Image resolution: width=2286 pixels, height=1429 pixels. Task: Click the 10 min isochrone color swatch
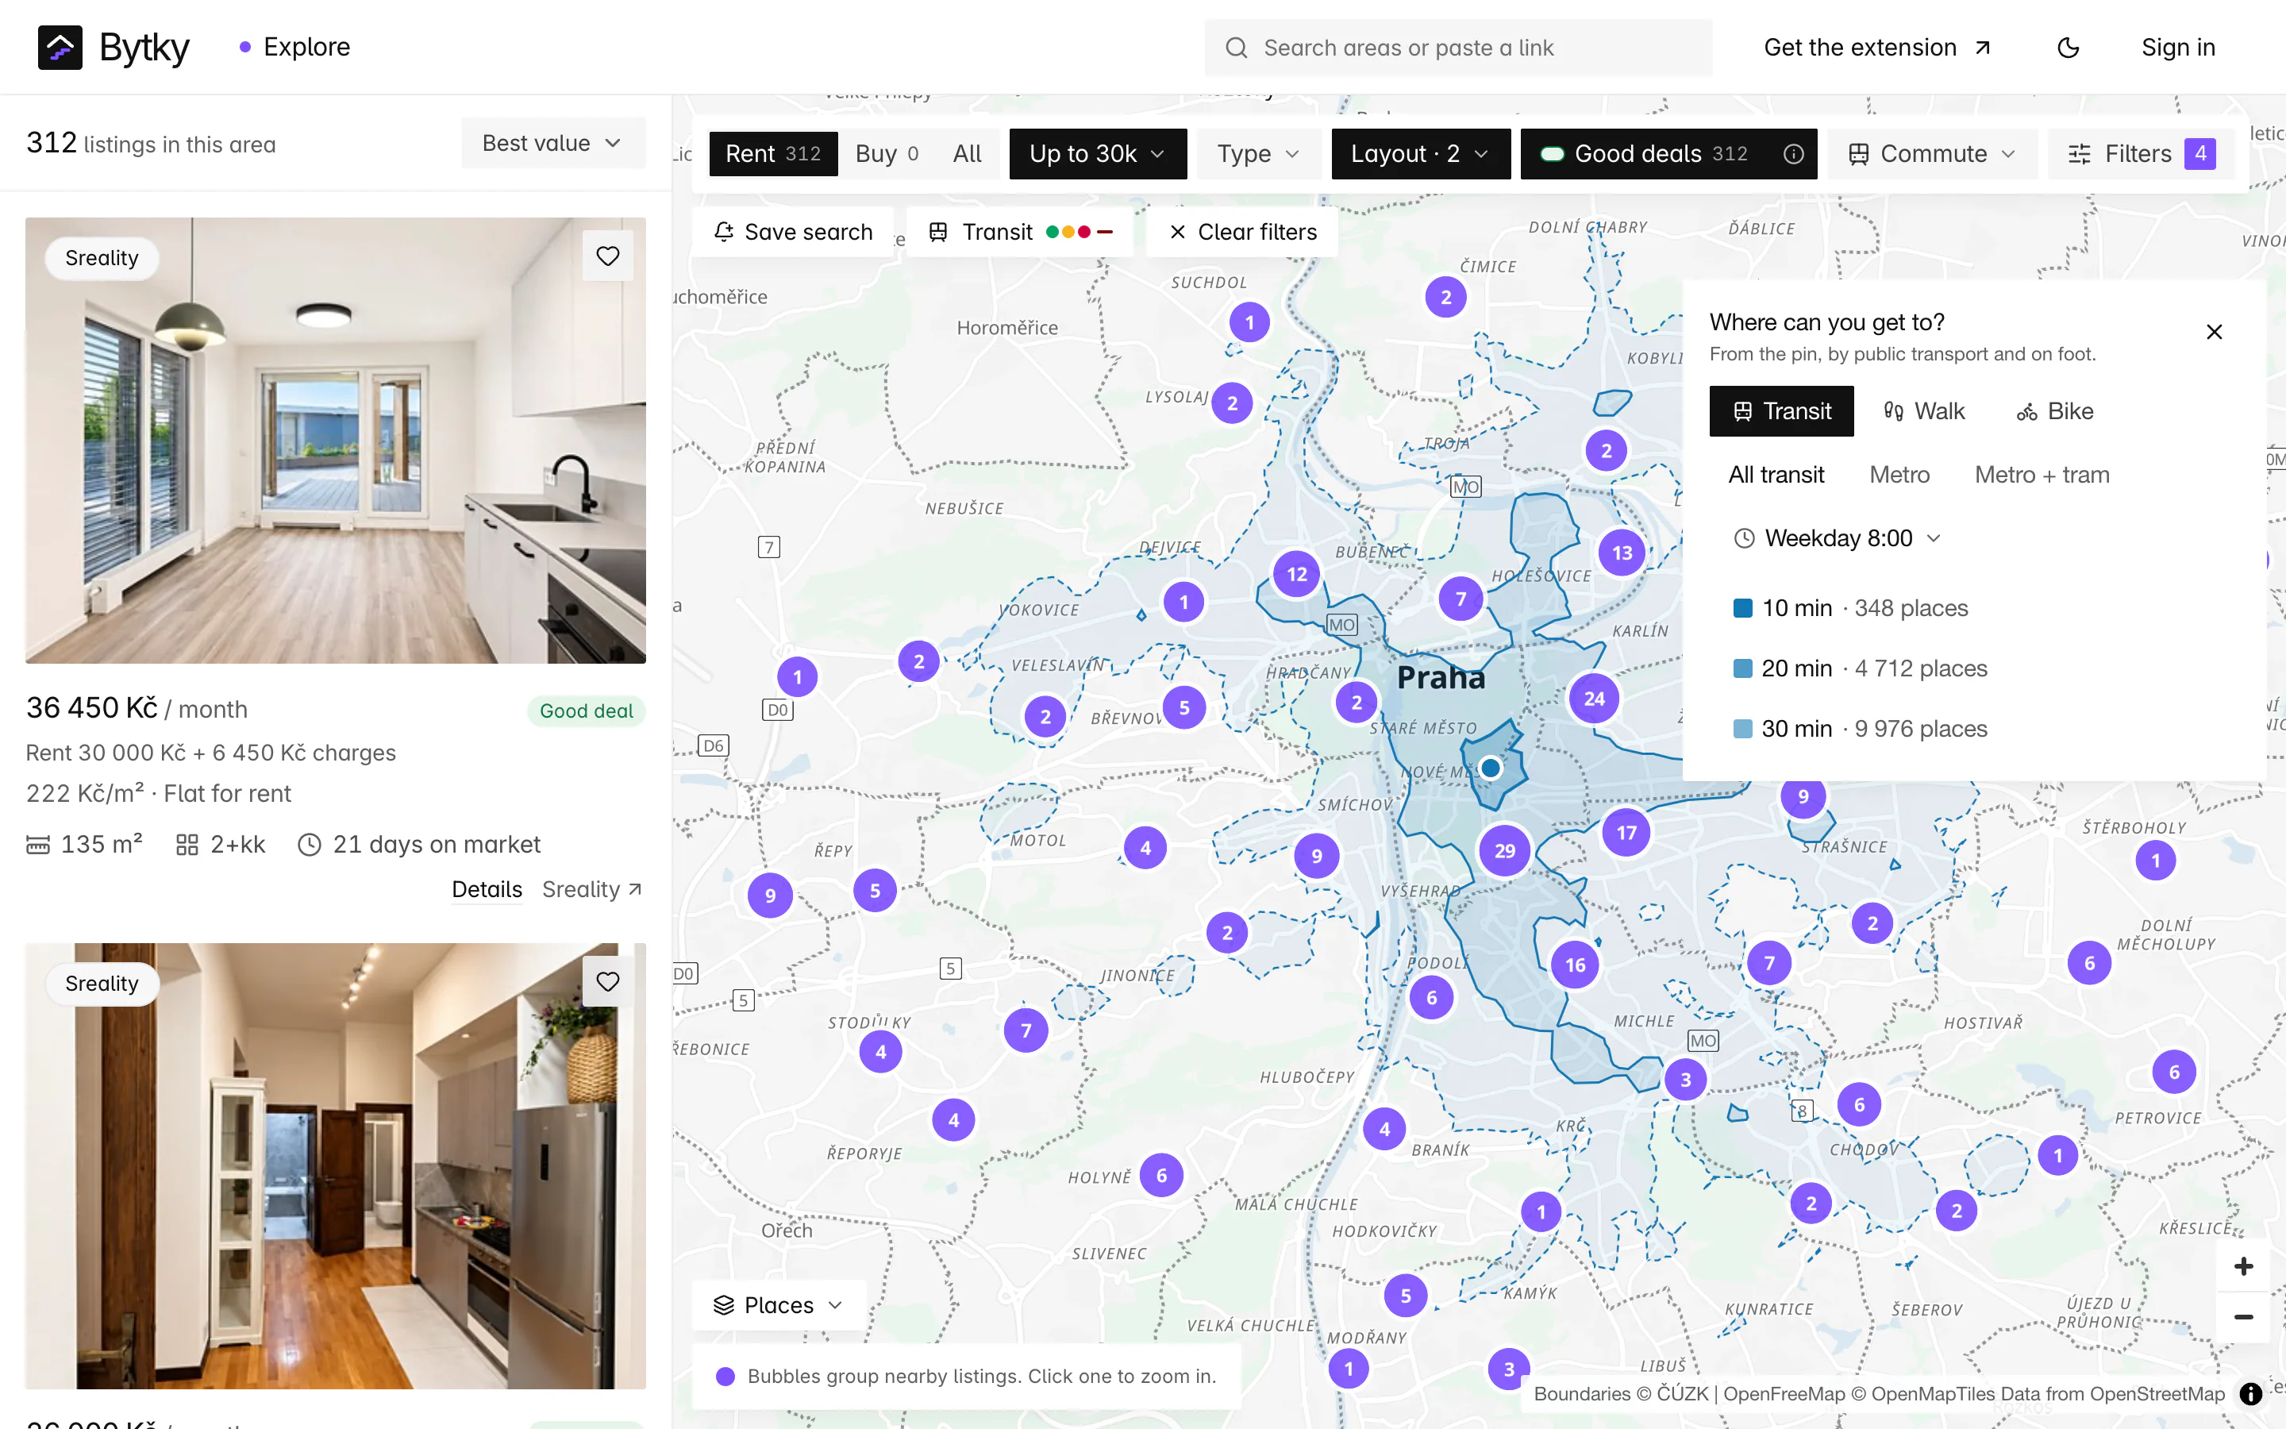click(x=1743, y=607)
